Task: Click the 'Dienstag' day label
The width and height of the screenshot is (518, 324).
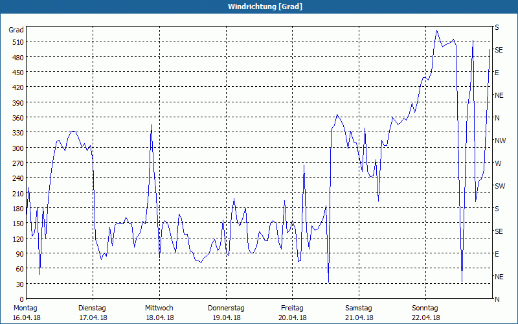Action: [92, 308]
